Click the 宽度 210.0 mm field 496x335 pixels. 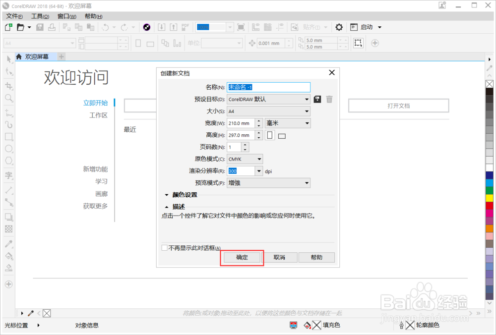coord(241,123)
